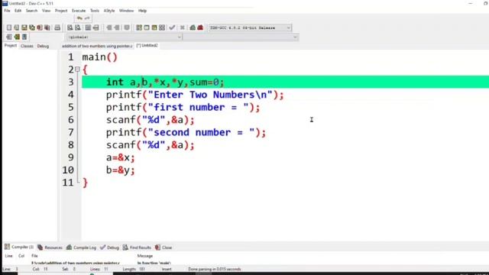
Task: Open the Search menu
Action: [x=31, y=11]
